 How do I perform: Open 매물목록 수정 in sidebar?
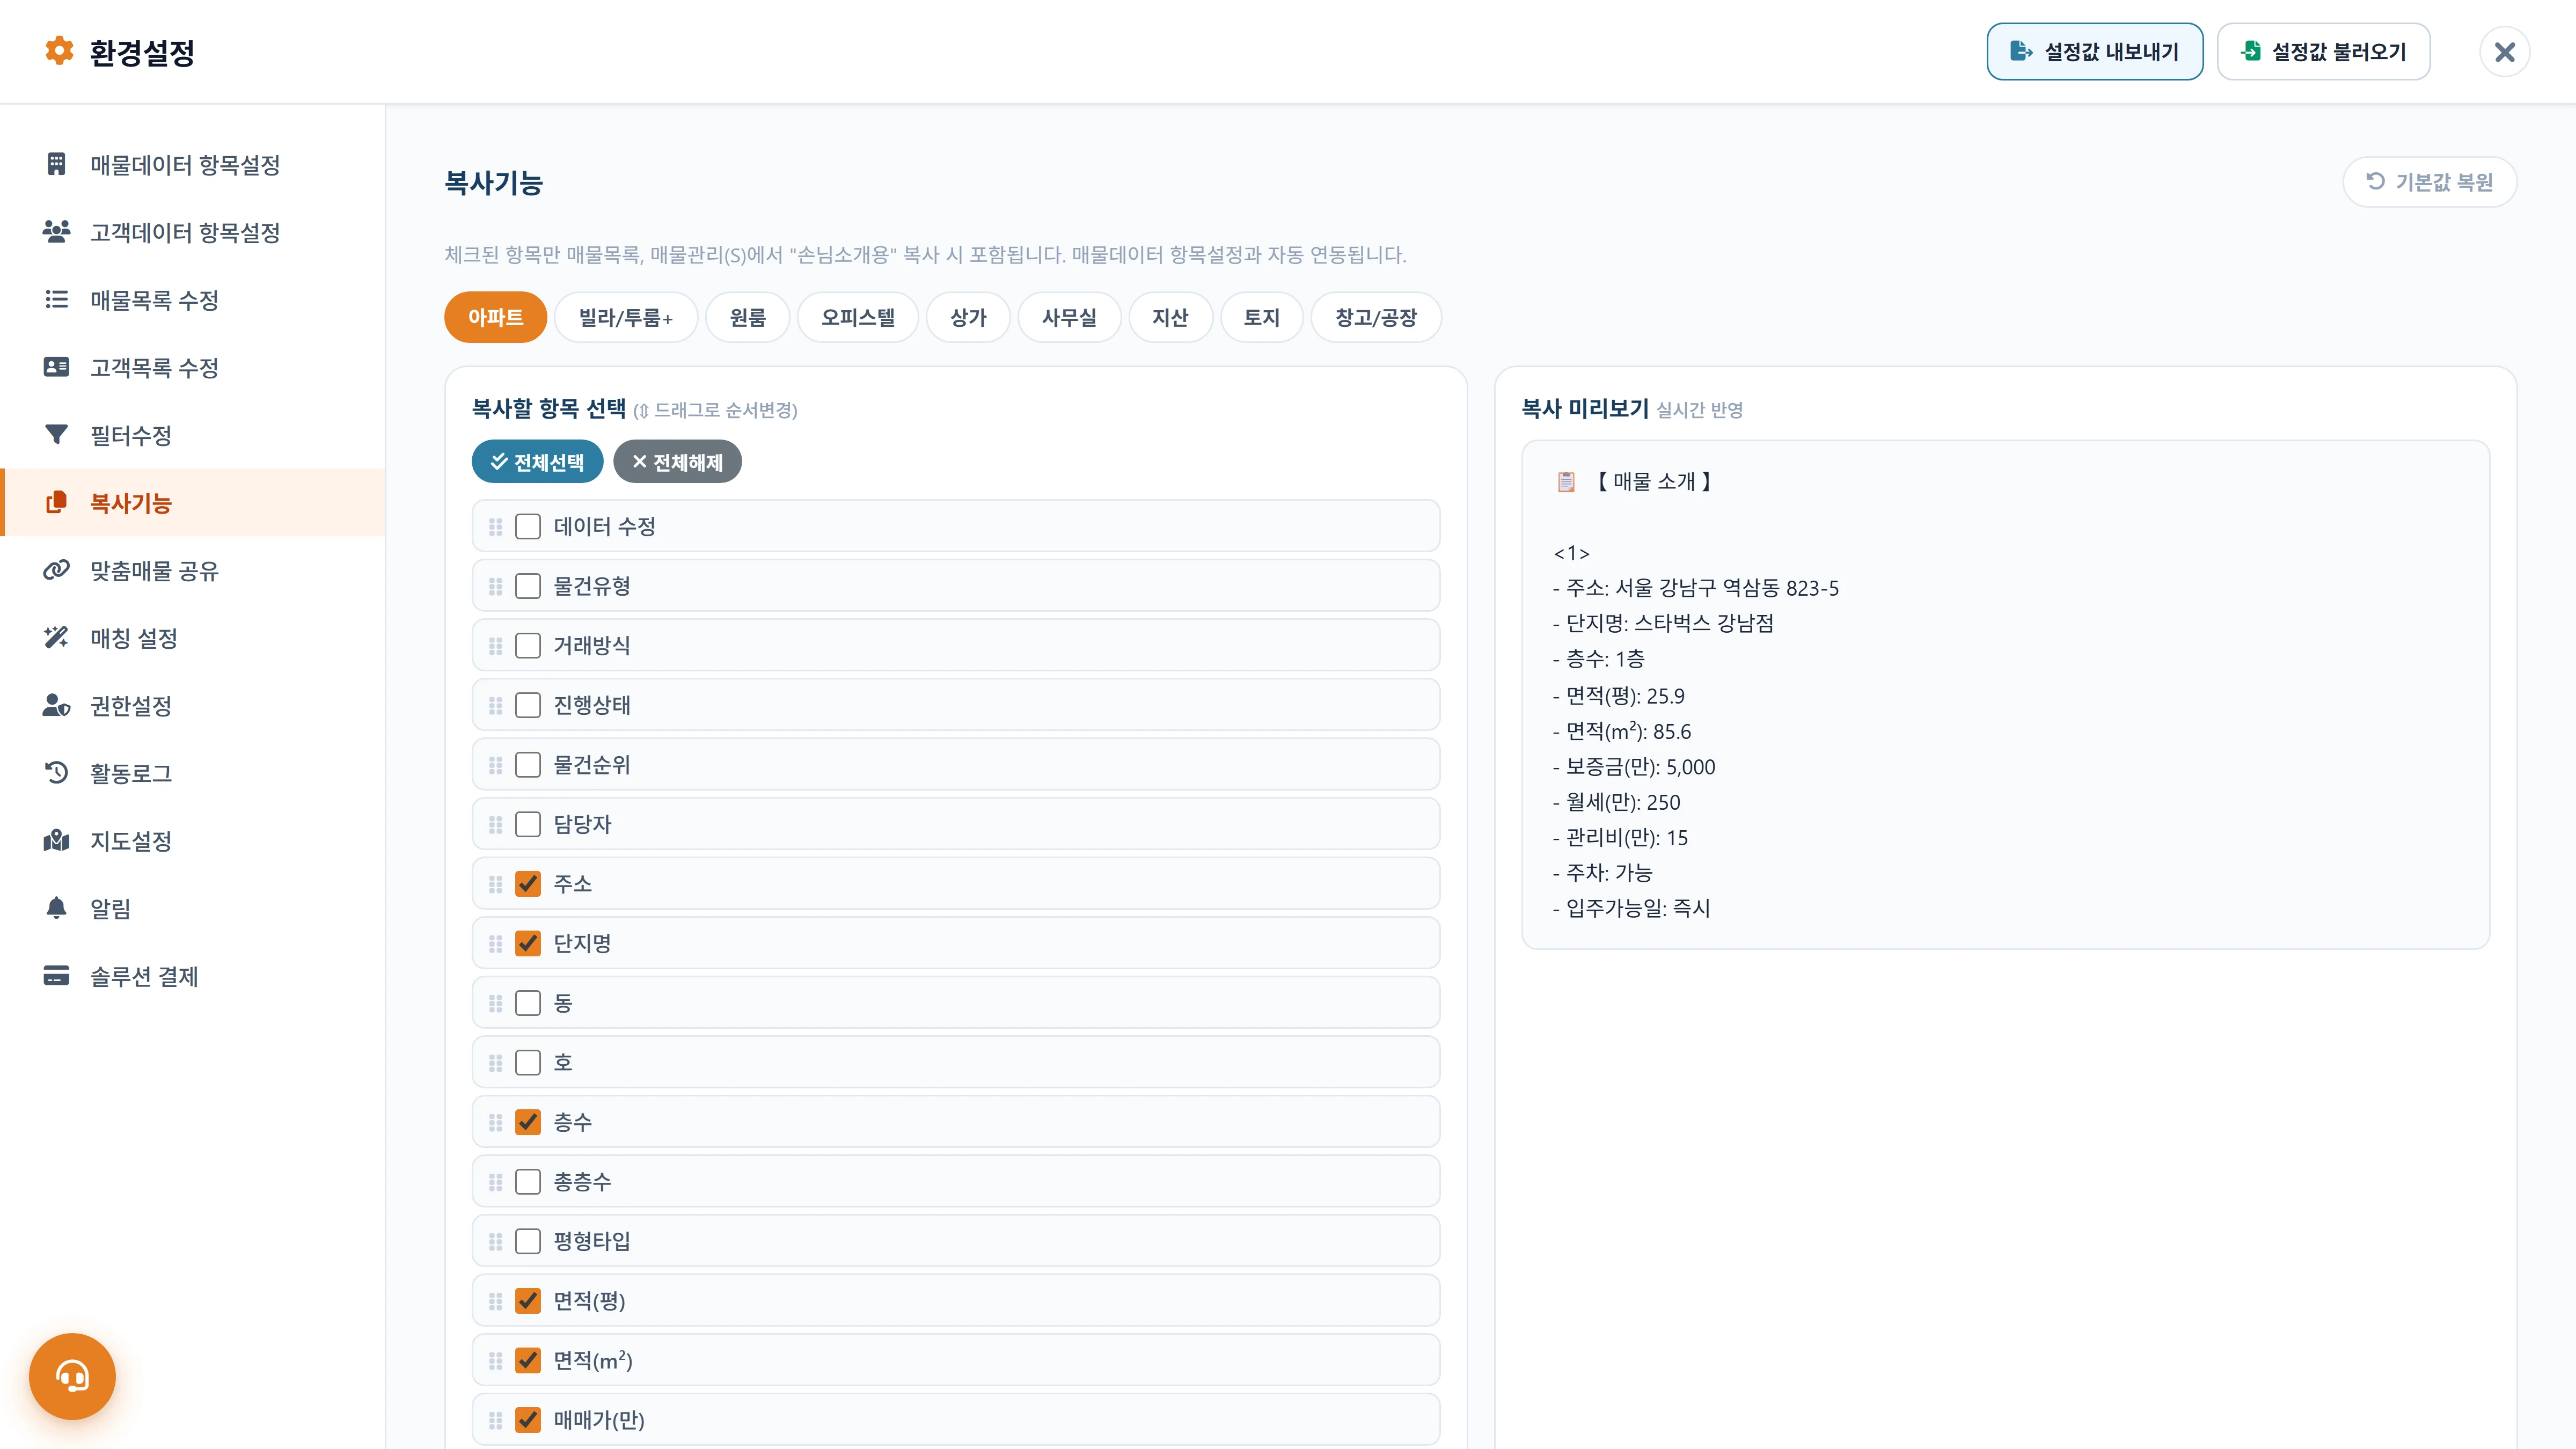tap(192, 300)
